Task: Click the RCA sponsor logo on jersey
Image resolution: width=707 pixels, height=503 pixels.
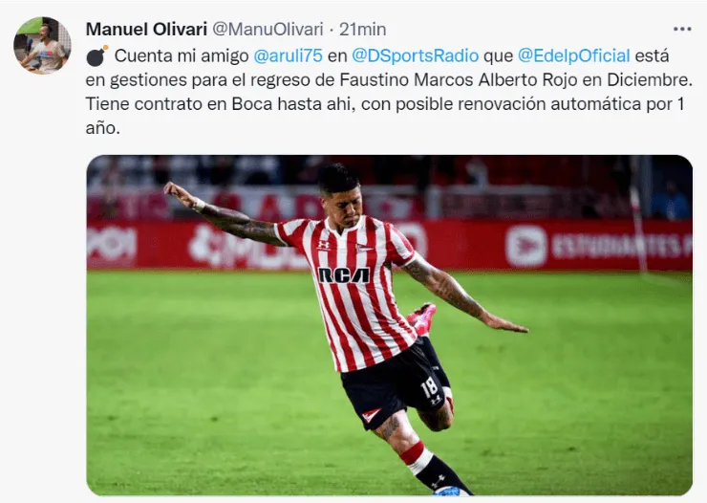Action: point(344,274)
